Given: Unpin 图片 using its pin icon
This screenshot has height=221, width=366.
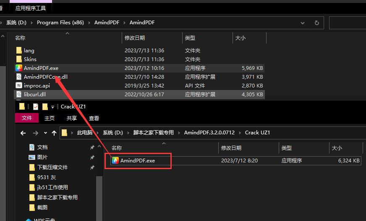Looking at the screenshot, I should pyautogui.click(x=92, y=157).
